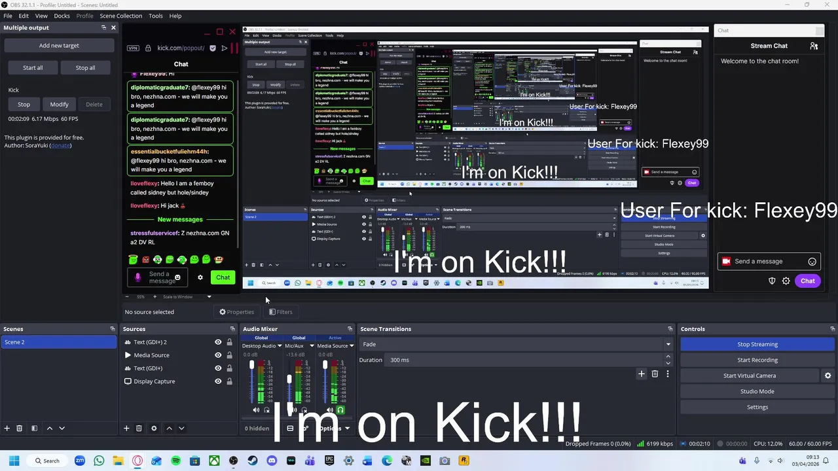Click shield moderation icon in Stream Chat dock

pyautogui.click(x=772, y=281)
